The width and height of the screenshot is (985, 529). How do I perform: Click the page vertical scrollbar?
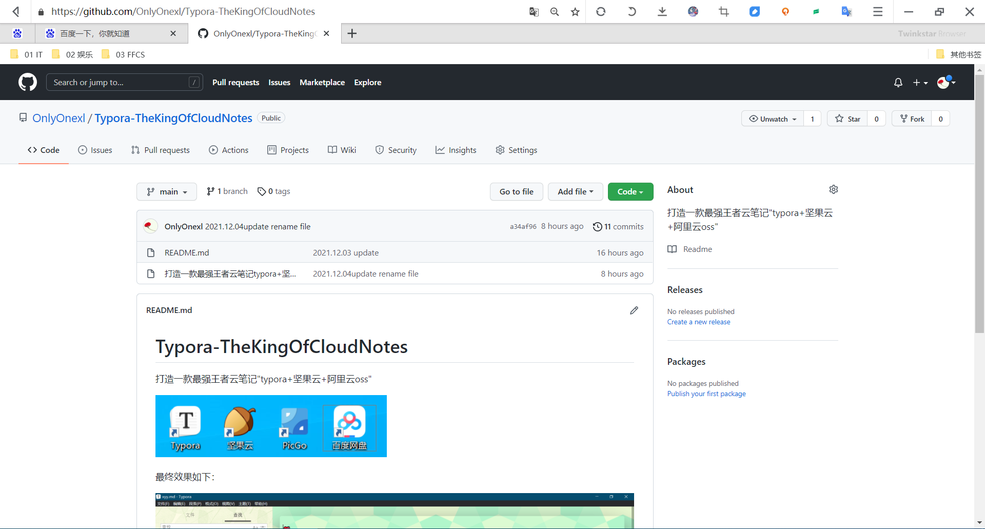pyautogui.click(x=979, y=204)
